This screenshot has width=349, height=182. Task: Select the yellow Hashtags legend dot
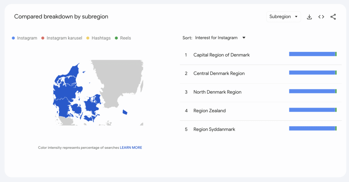pyautogui.click(x=88, y=38)
